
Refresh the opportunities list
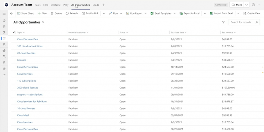(x=72, y=13)
